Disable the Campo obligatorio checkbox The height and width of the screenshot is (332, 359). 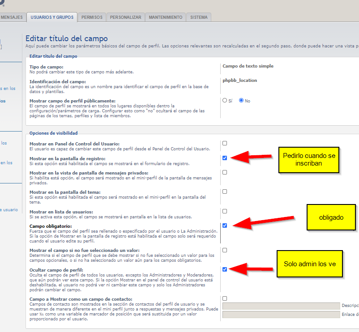coord(225,226)
